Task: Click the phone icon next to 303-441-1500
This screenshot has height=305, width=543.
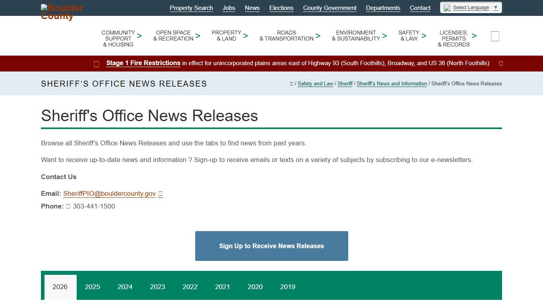Action: tap(68, 206)
